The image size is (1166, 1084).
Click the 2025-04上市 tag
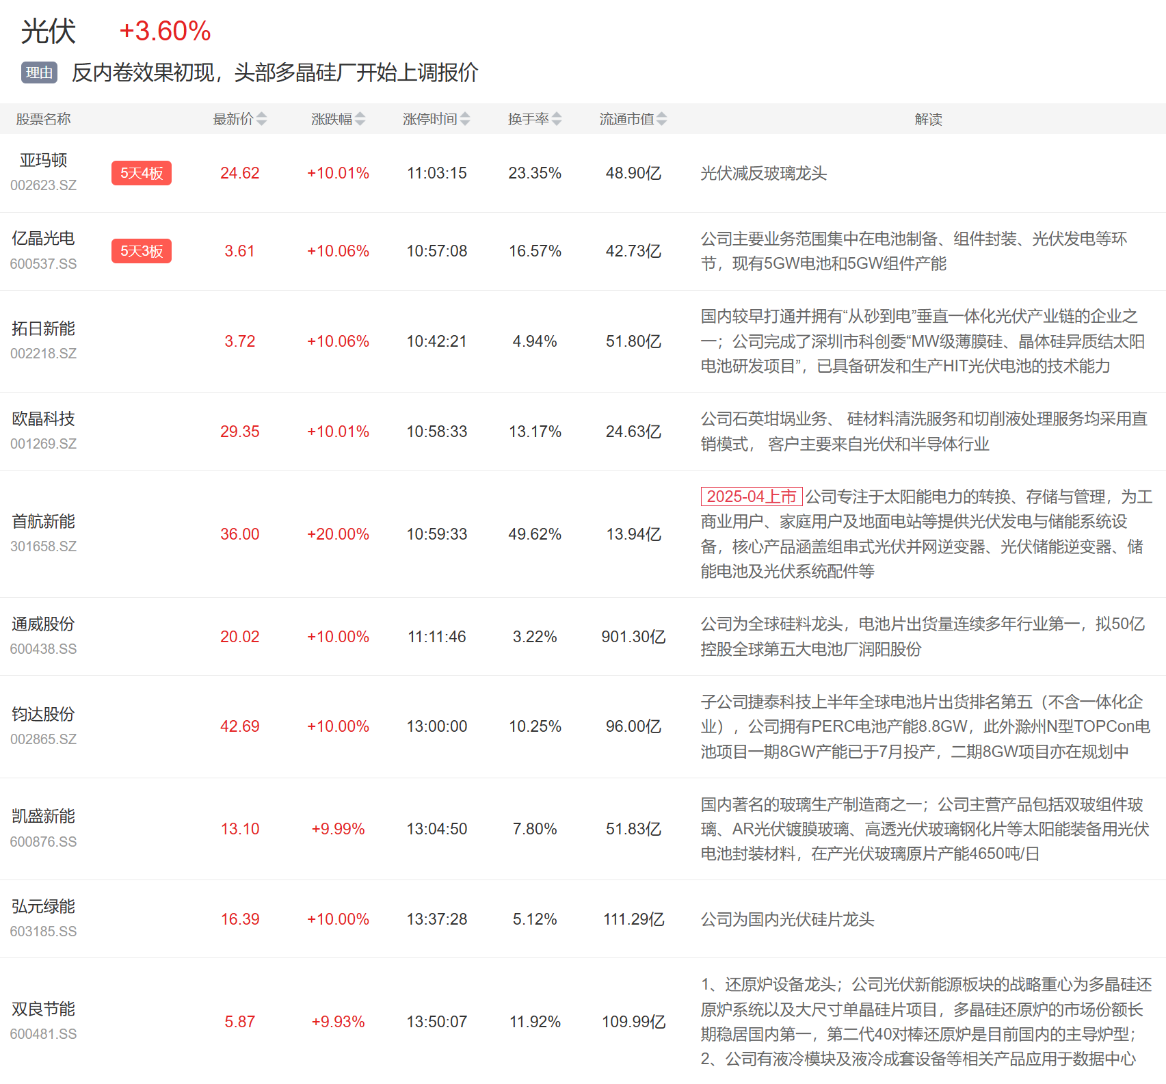pyautogui.click(x=752, y=497)
